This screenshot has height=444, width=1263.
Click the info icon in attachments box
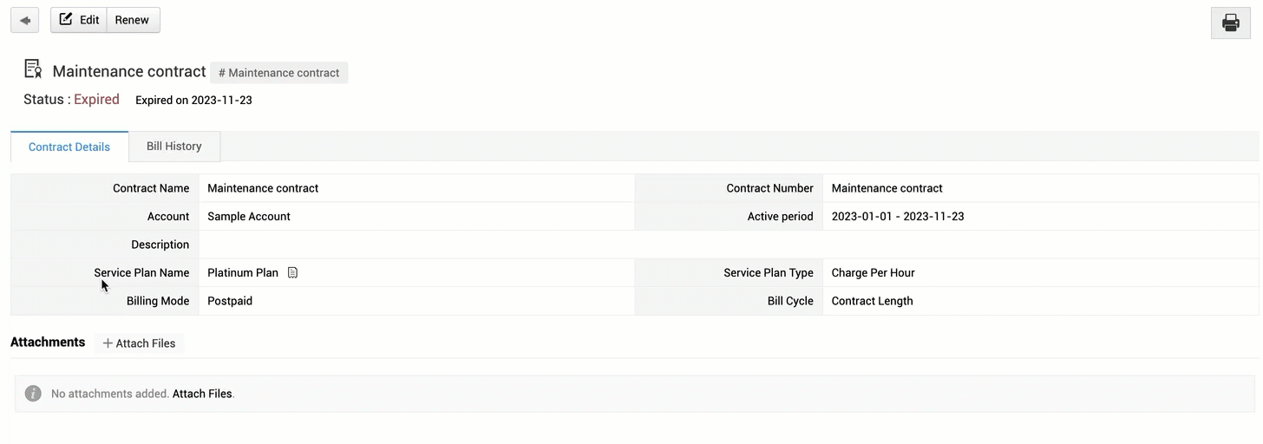click(33, 394)
